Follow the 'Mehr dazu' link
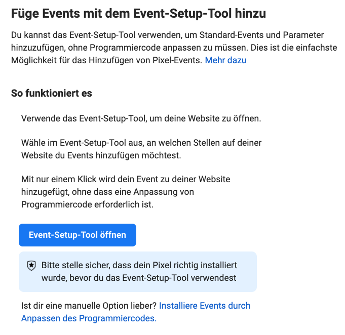Screen dimensions: 345x335 coord(225,60)
